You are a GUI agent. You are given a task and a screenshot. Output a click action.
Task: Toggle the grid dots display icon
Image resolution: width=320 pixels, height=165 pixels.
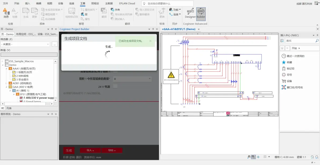coord(265,157)
